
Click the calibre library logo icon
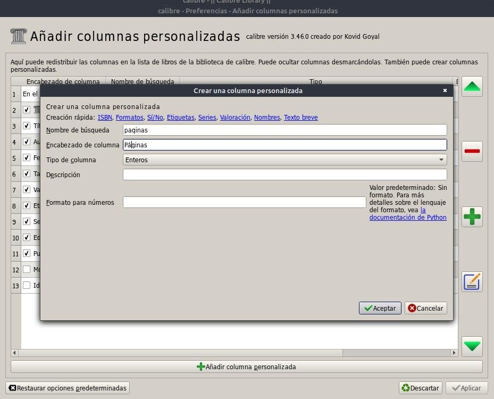click(18, 36)
